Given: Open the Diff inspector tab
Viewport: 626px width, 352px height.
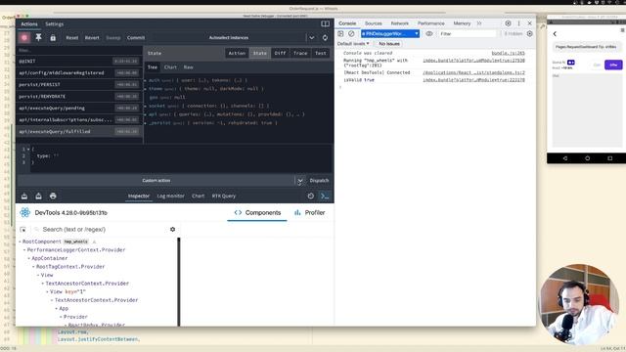Looking at the screenshot, I should tap(281, 53).
